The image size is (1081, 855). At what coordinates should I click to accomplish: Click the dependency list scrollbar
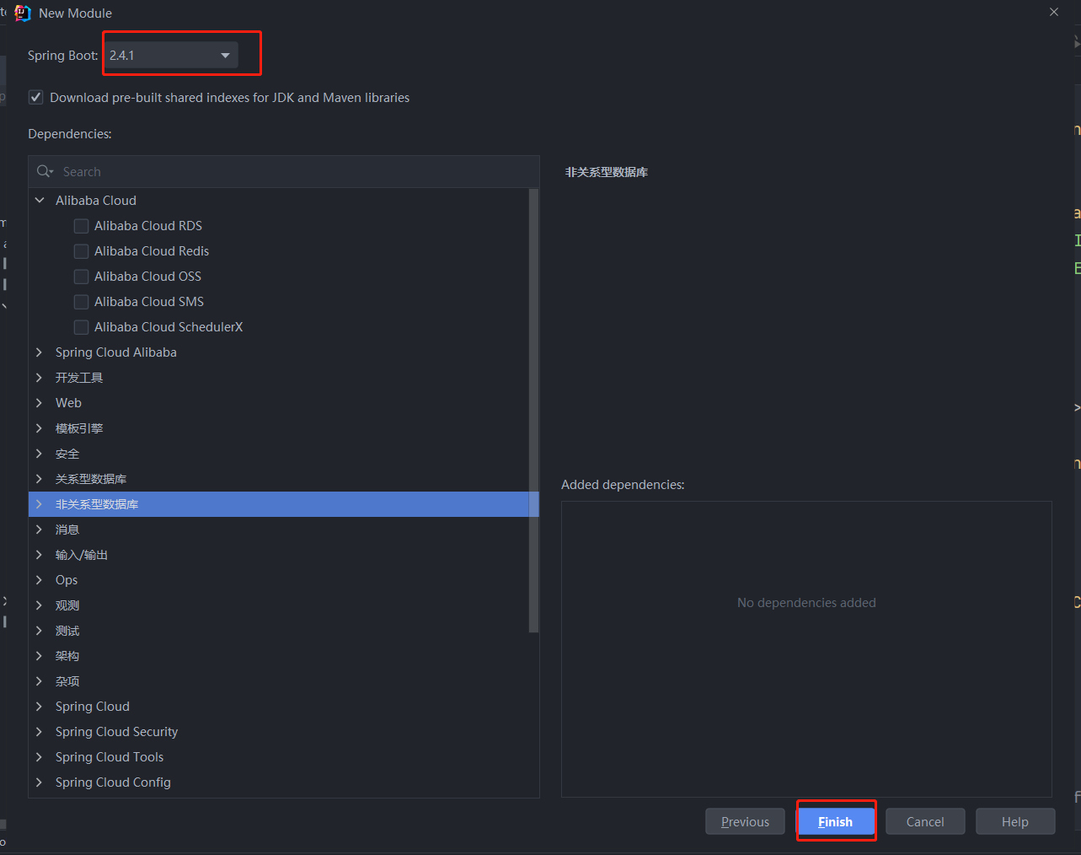533,410
